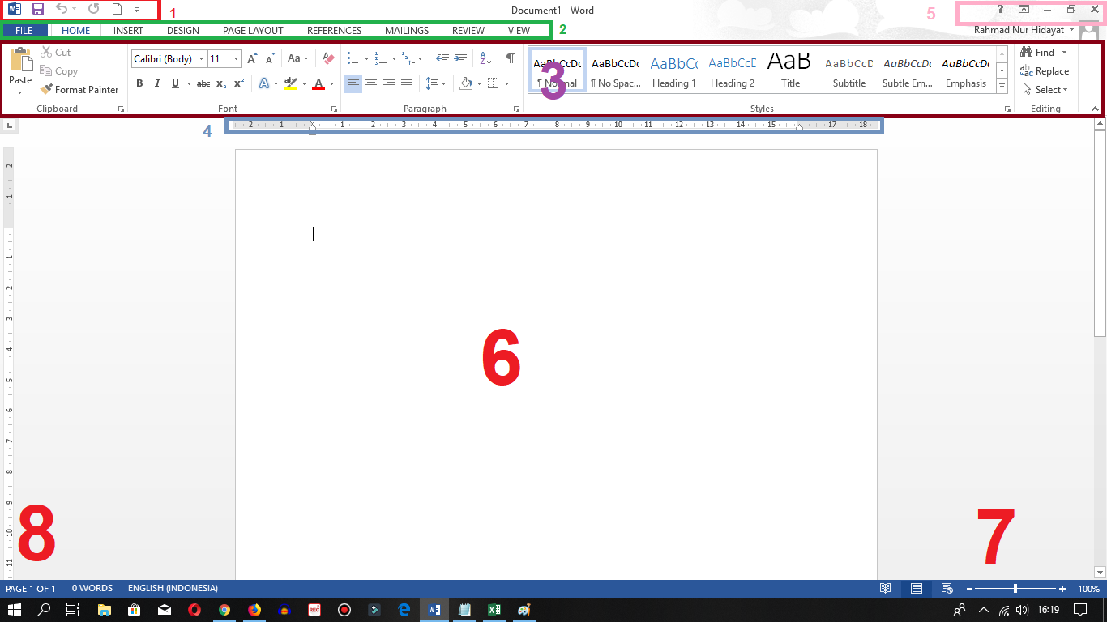The height and width of the screenshot is (622, 1107).
Task: Activate the Format Painter
Action: (x=79, y=90)
